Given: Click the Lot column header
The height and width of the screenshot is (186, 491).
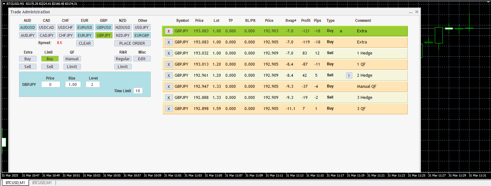Looking at the screenshot, I should pyautogui.click(x=216, y=21).
